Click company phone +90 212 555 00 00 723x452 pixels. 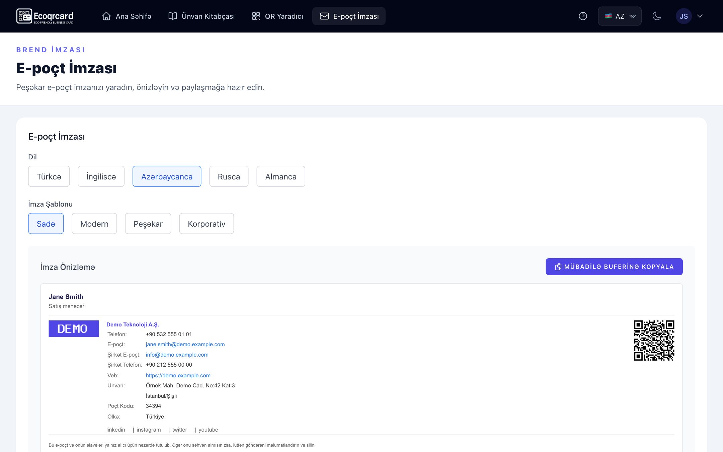(x=169, y=365)
